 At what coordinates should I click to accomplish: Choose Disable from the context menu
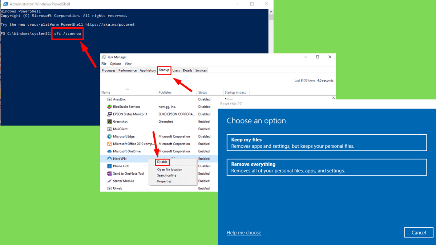(x=162, y=162)
